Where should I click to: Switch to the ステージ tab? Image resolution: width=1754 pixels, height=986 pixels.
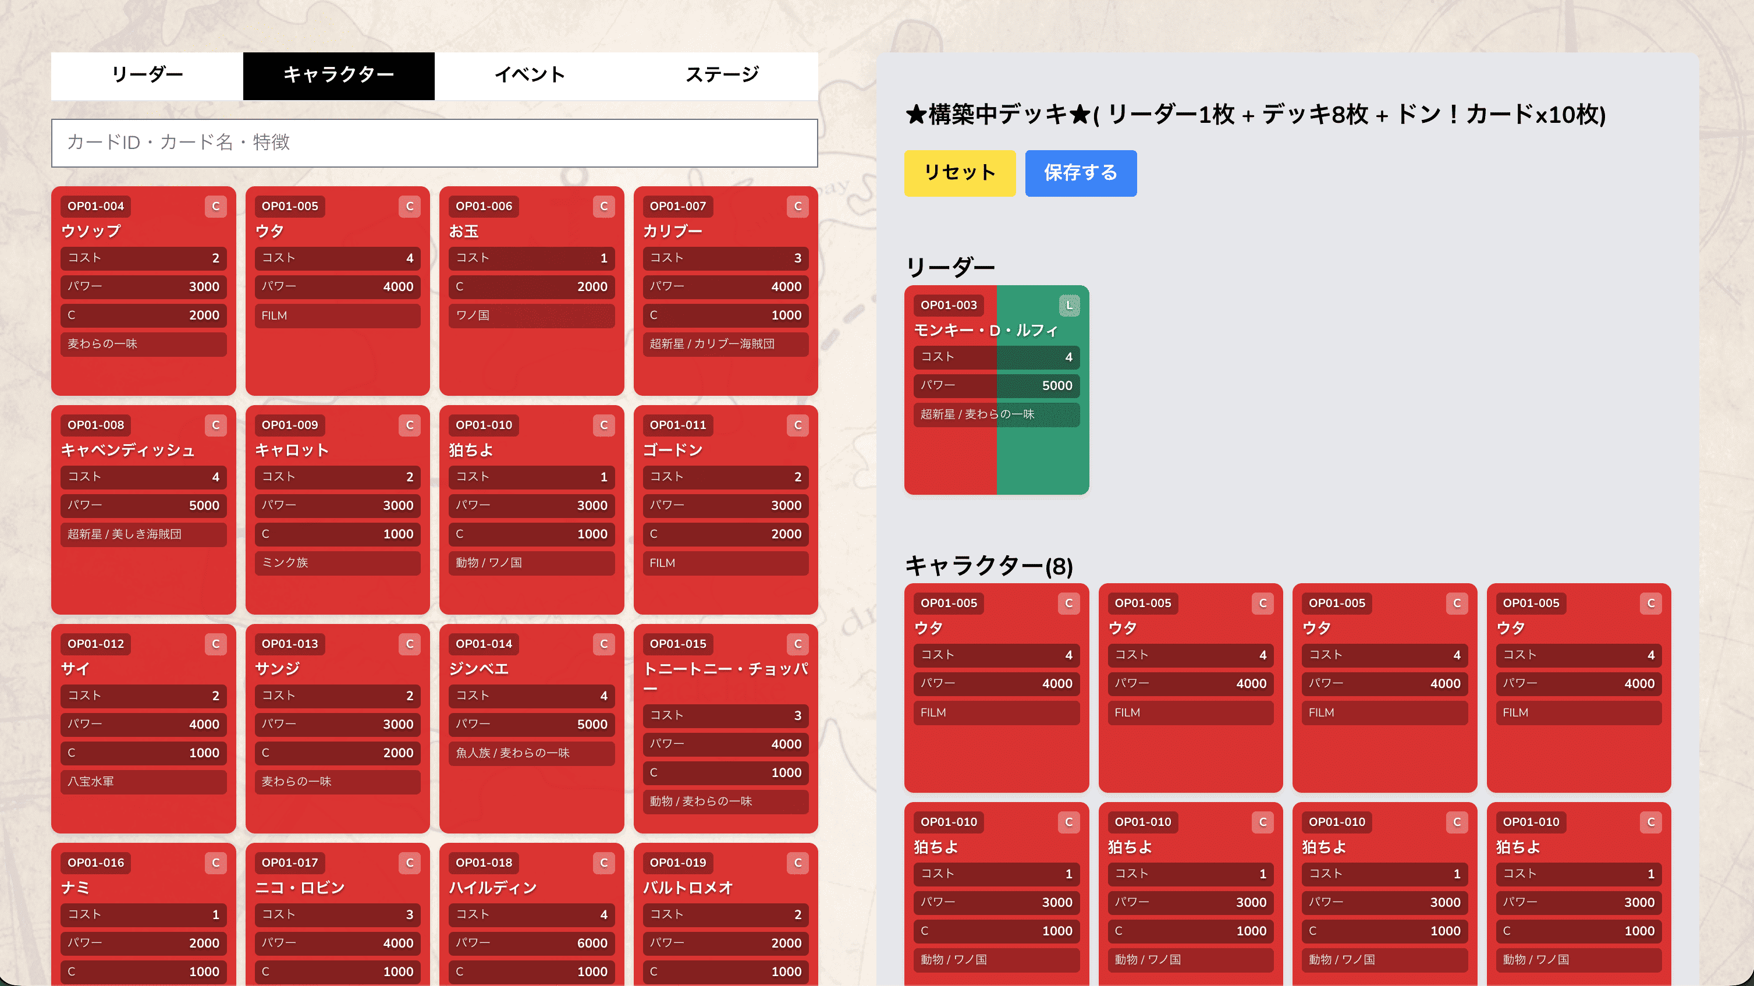723,76
